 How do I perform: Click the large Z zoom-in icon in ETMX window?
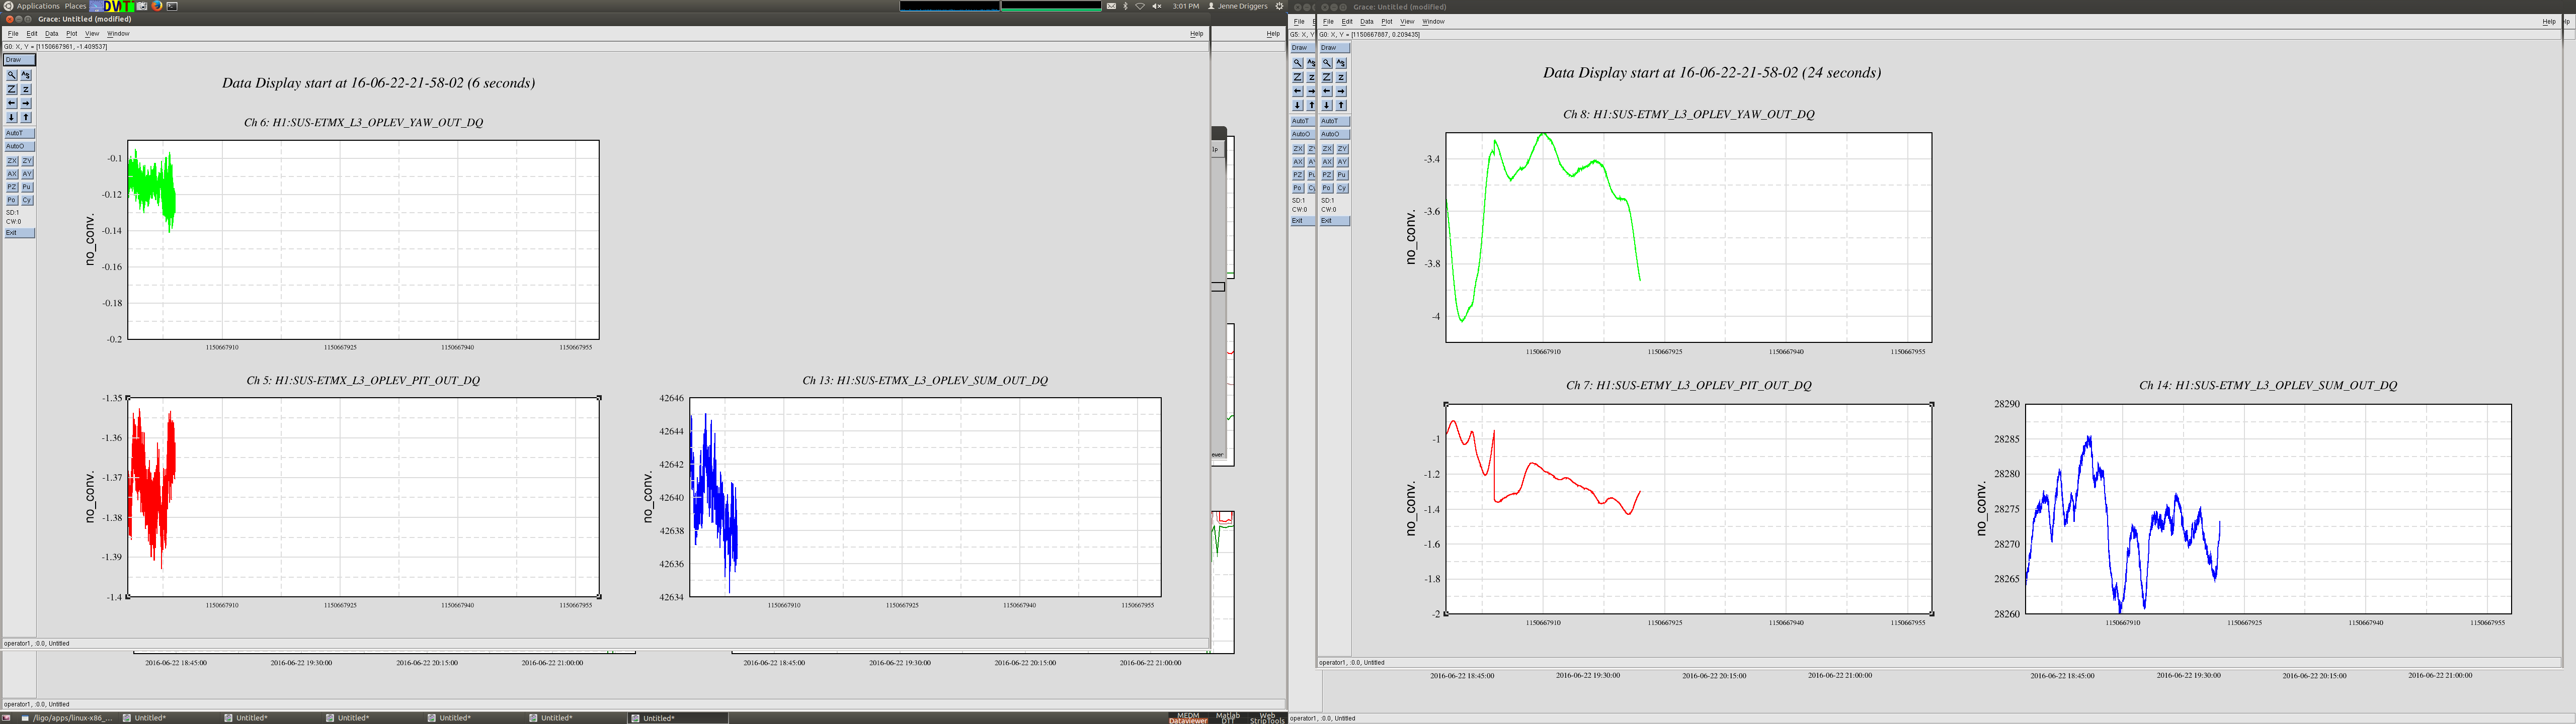tap(12, 89)
